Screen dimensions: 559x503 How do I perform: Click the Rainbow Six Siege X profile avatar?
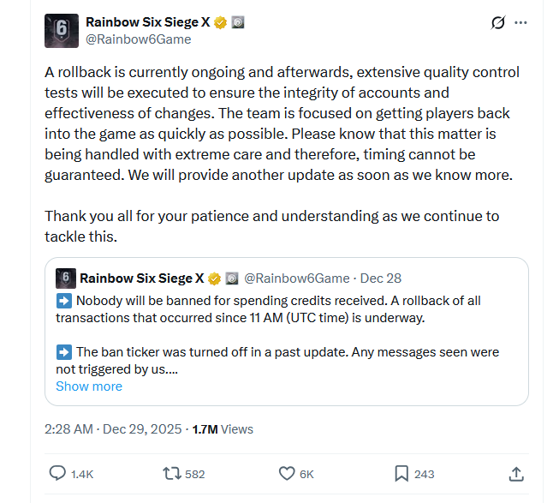[62, 30]
